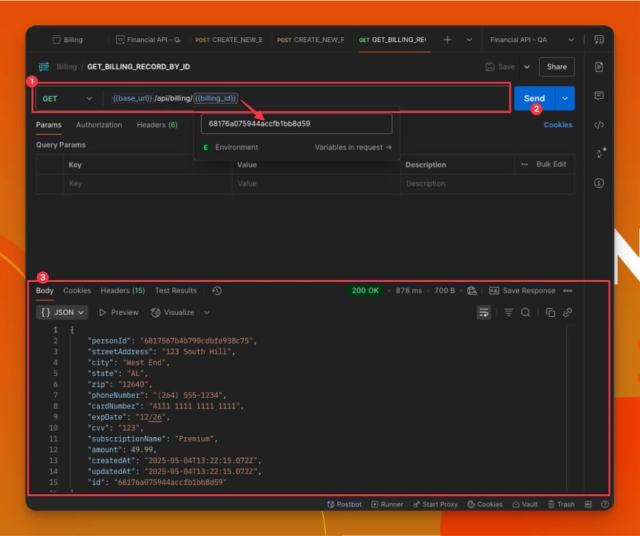Open response more options ellipsis
The width and height of the screenshot is (640, 536).
(567, 291)
